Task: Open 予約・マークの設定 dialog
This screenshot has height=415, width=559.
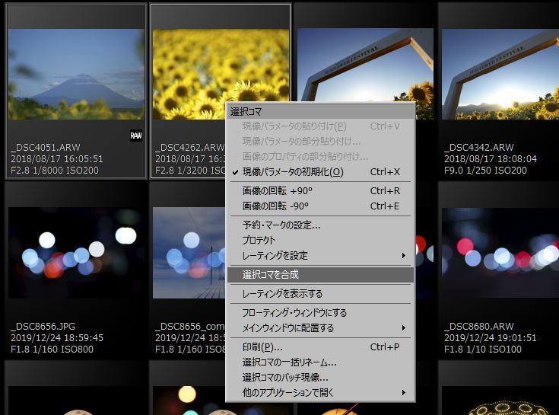Action: [x=281, y=225]
